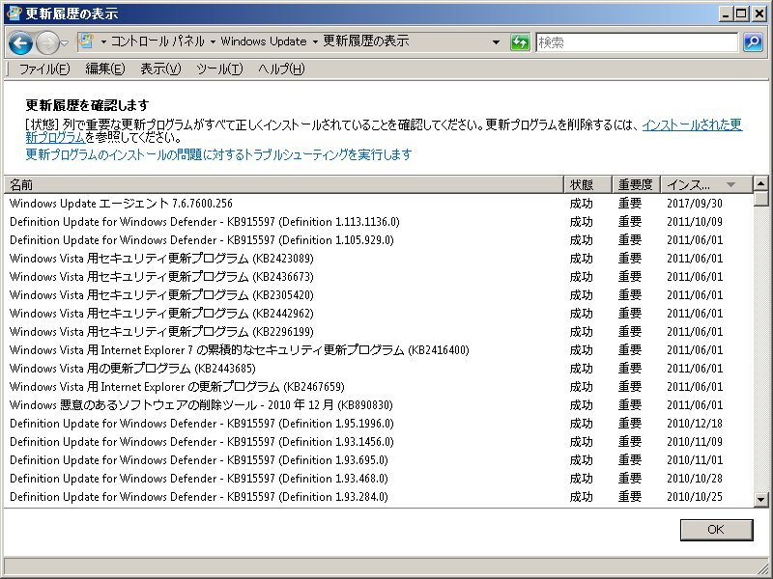
Task: Open the troubleshooting トラブルシューティング link
Action: [x=218, y=154]
